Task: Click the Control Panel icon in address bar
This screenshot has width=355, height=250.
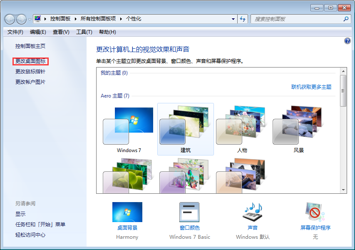Action: pos(37,19)
